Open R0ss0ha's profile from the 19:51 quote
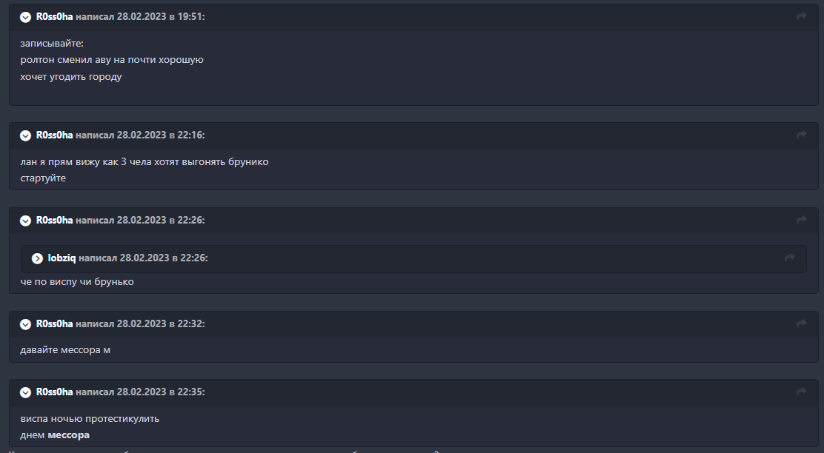The height and width of the screenshot is (453, 824). click(x=54, y=16)
